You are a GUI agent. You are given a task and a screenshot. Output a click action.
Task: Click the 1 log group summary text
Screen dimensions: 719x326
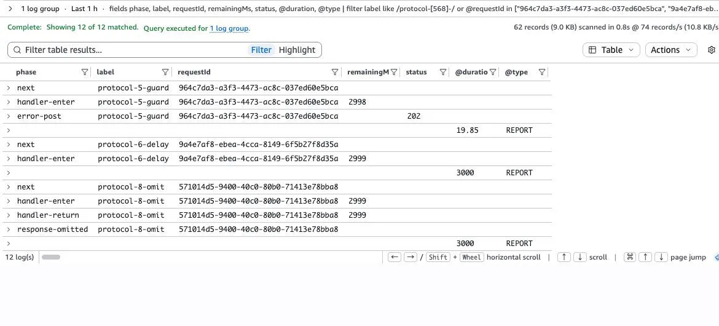41,9
